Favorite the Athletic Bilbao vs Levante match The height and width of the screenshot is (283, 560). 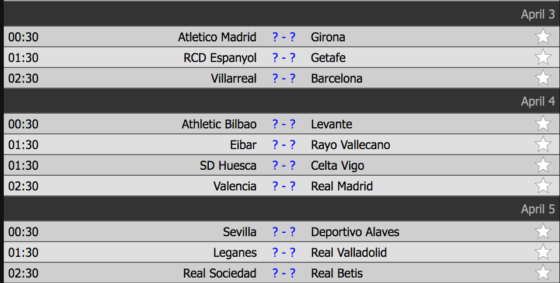click(x=543, y=124)
